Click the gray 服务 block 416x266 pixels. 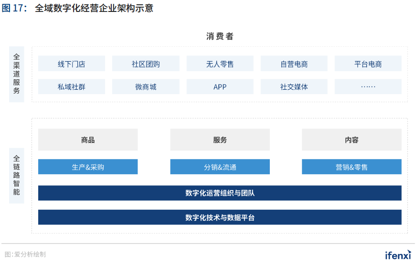220,140
